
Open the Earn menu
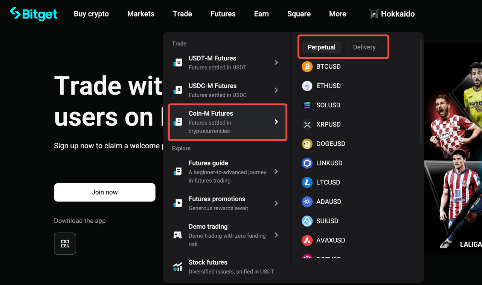pyautogui.click(x=261, y=14)
